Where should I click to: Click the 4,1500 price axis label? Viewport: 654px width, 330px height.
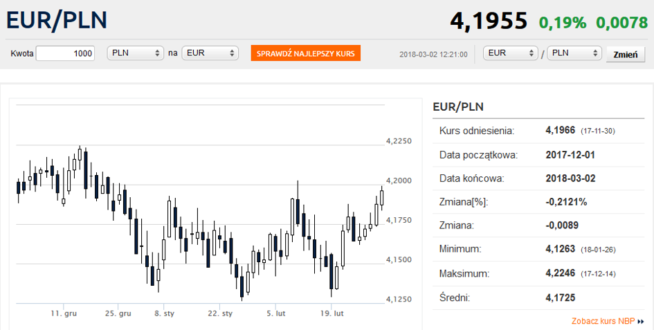pos(399,259)
